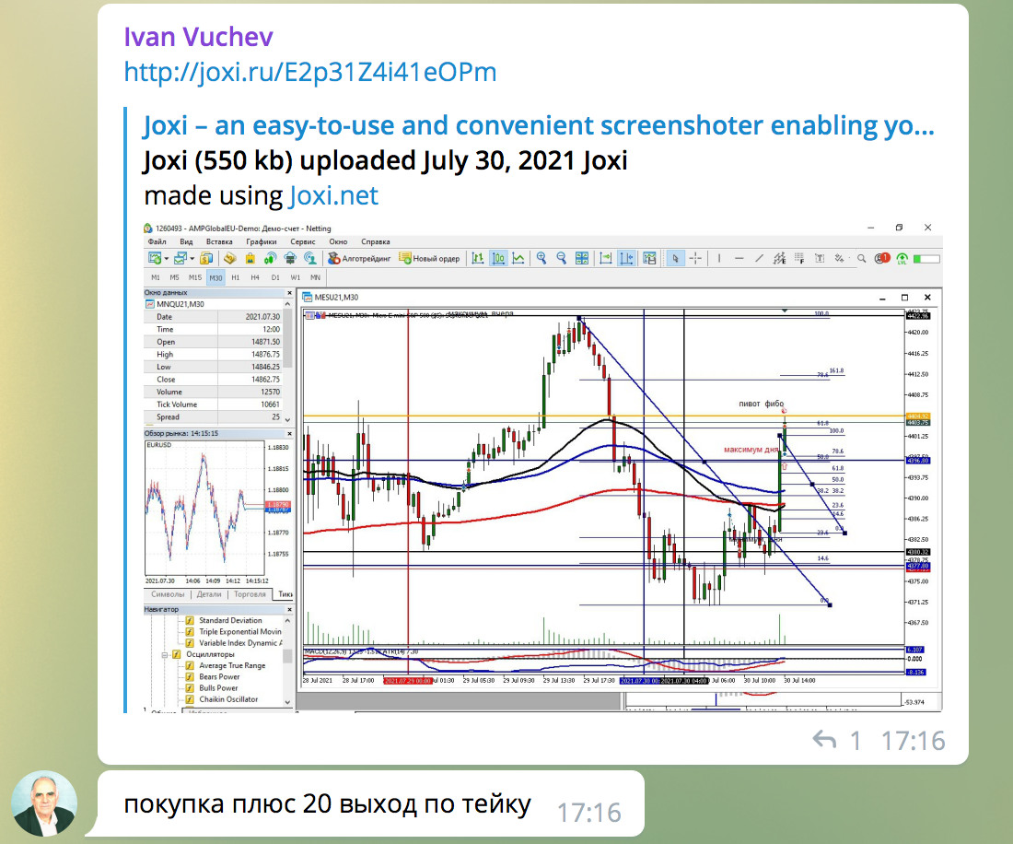
Task: Switch chart to candlestick display
Action: (498, 259)
